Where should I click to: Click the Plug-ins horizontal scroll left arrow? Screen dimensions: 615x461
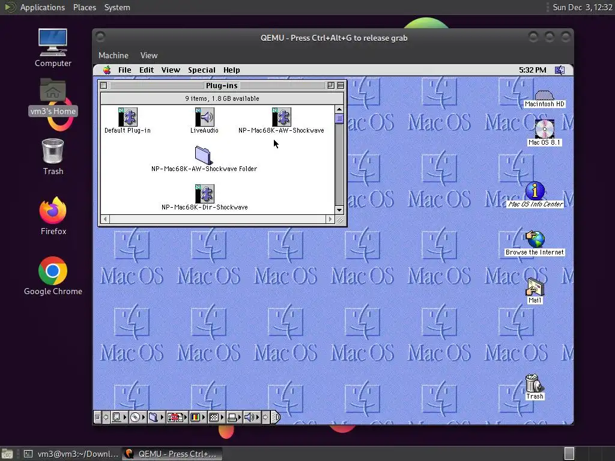[105, 219]
